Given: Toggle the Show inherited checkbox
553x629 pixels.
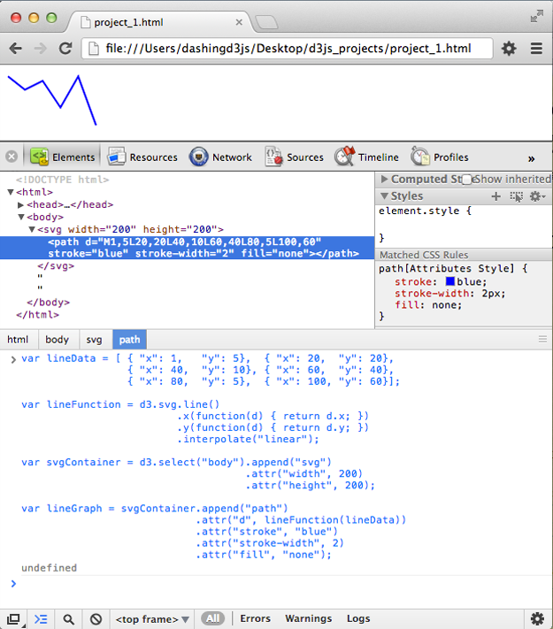Looking at the screenshot, I should pyautogui.click(x=468, y=180).
